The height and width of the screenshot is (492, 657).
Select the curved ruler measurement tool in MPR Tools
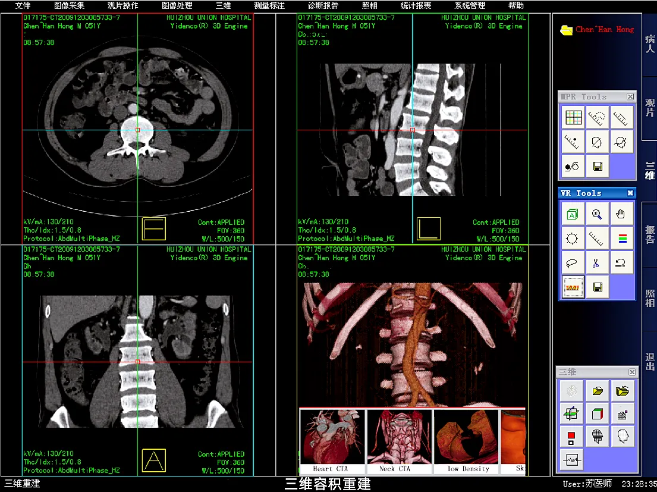coord(597,118)
